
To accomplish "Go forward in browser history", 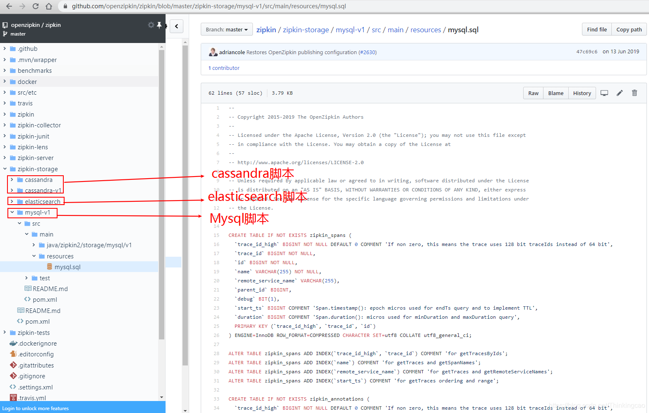I will tap(22, 6).
